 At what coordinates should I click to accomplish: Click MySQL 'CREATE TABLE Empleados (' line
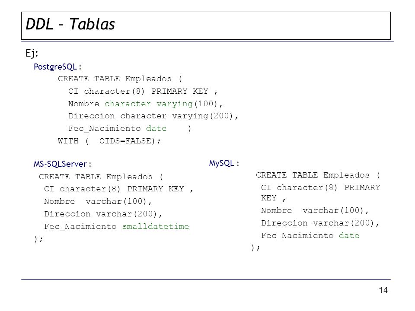(318, 175)
